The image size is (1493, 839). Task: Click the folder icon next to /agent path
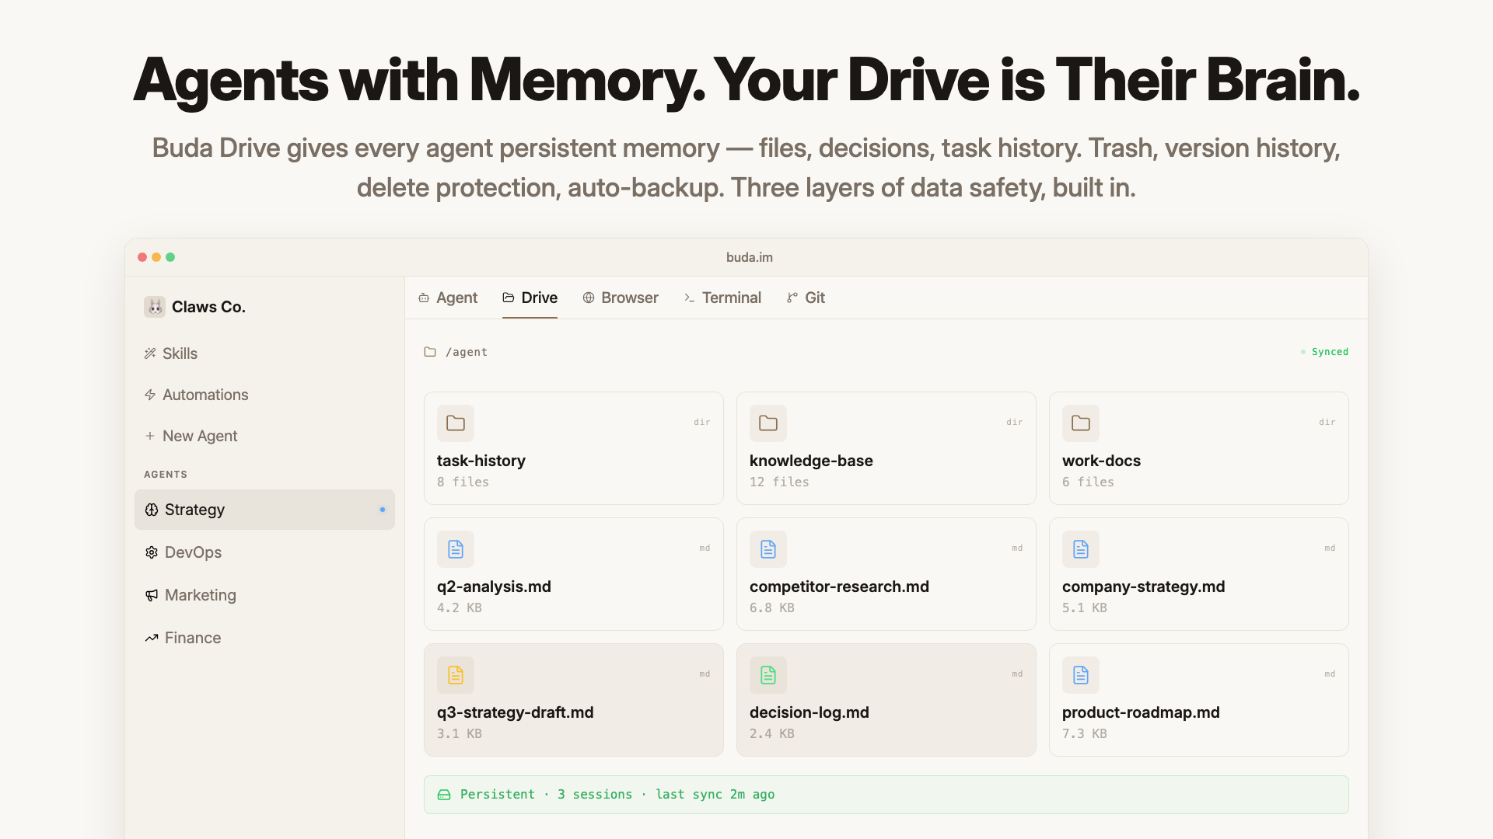(x=430, y=352)
